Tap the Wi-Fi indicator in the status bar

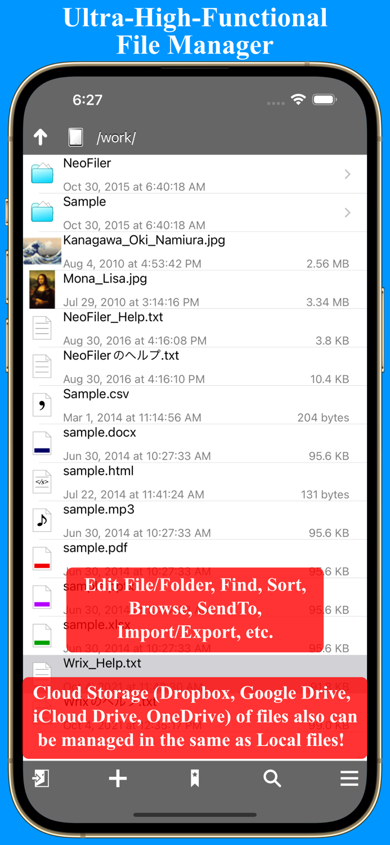[x=299, y=99]
